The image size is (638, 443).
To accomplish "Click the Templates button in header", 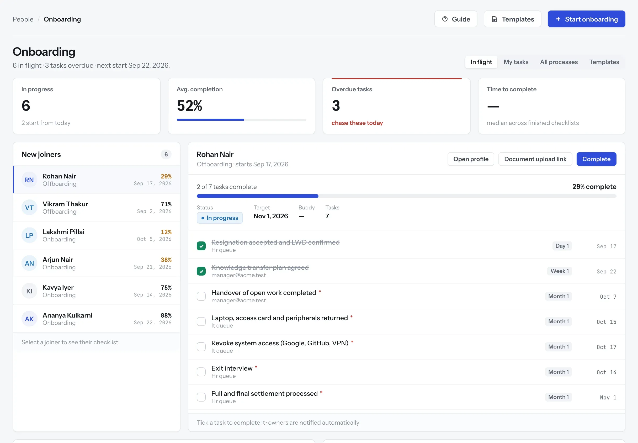I will point(512,19).
